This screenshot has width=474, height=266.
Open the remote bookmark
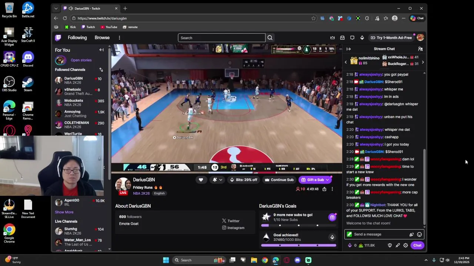point(130,27)
